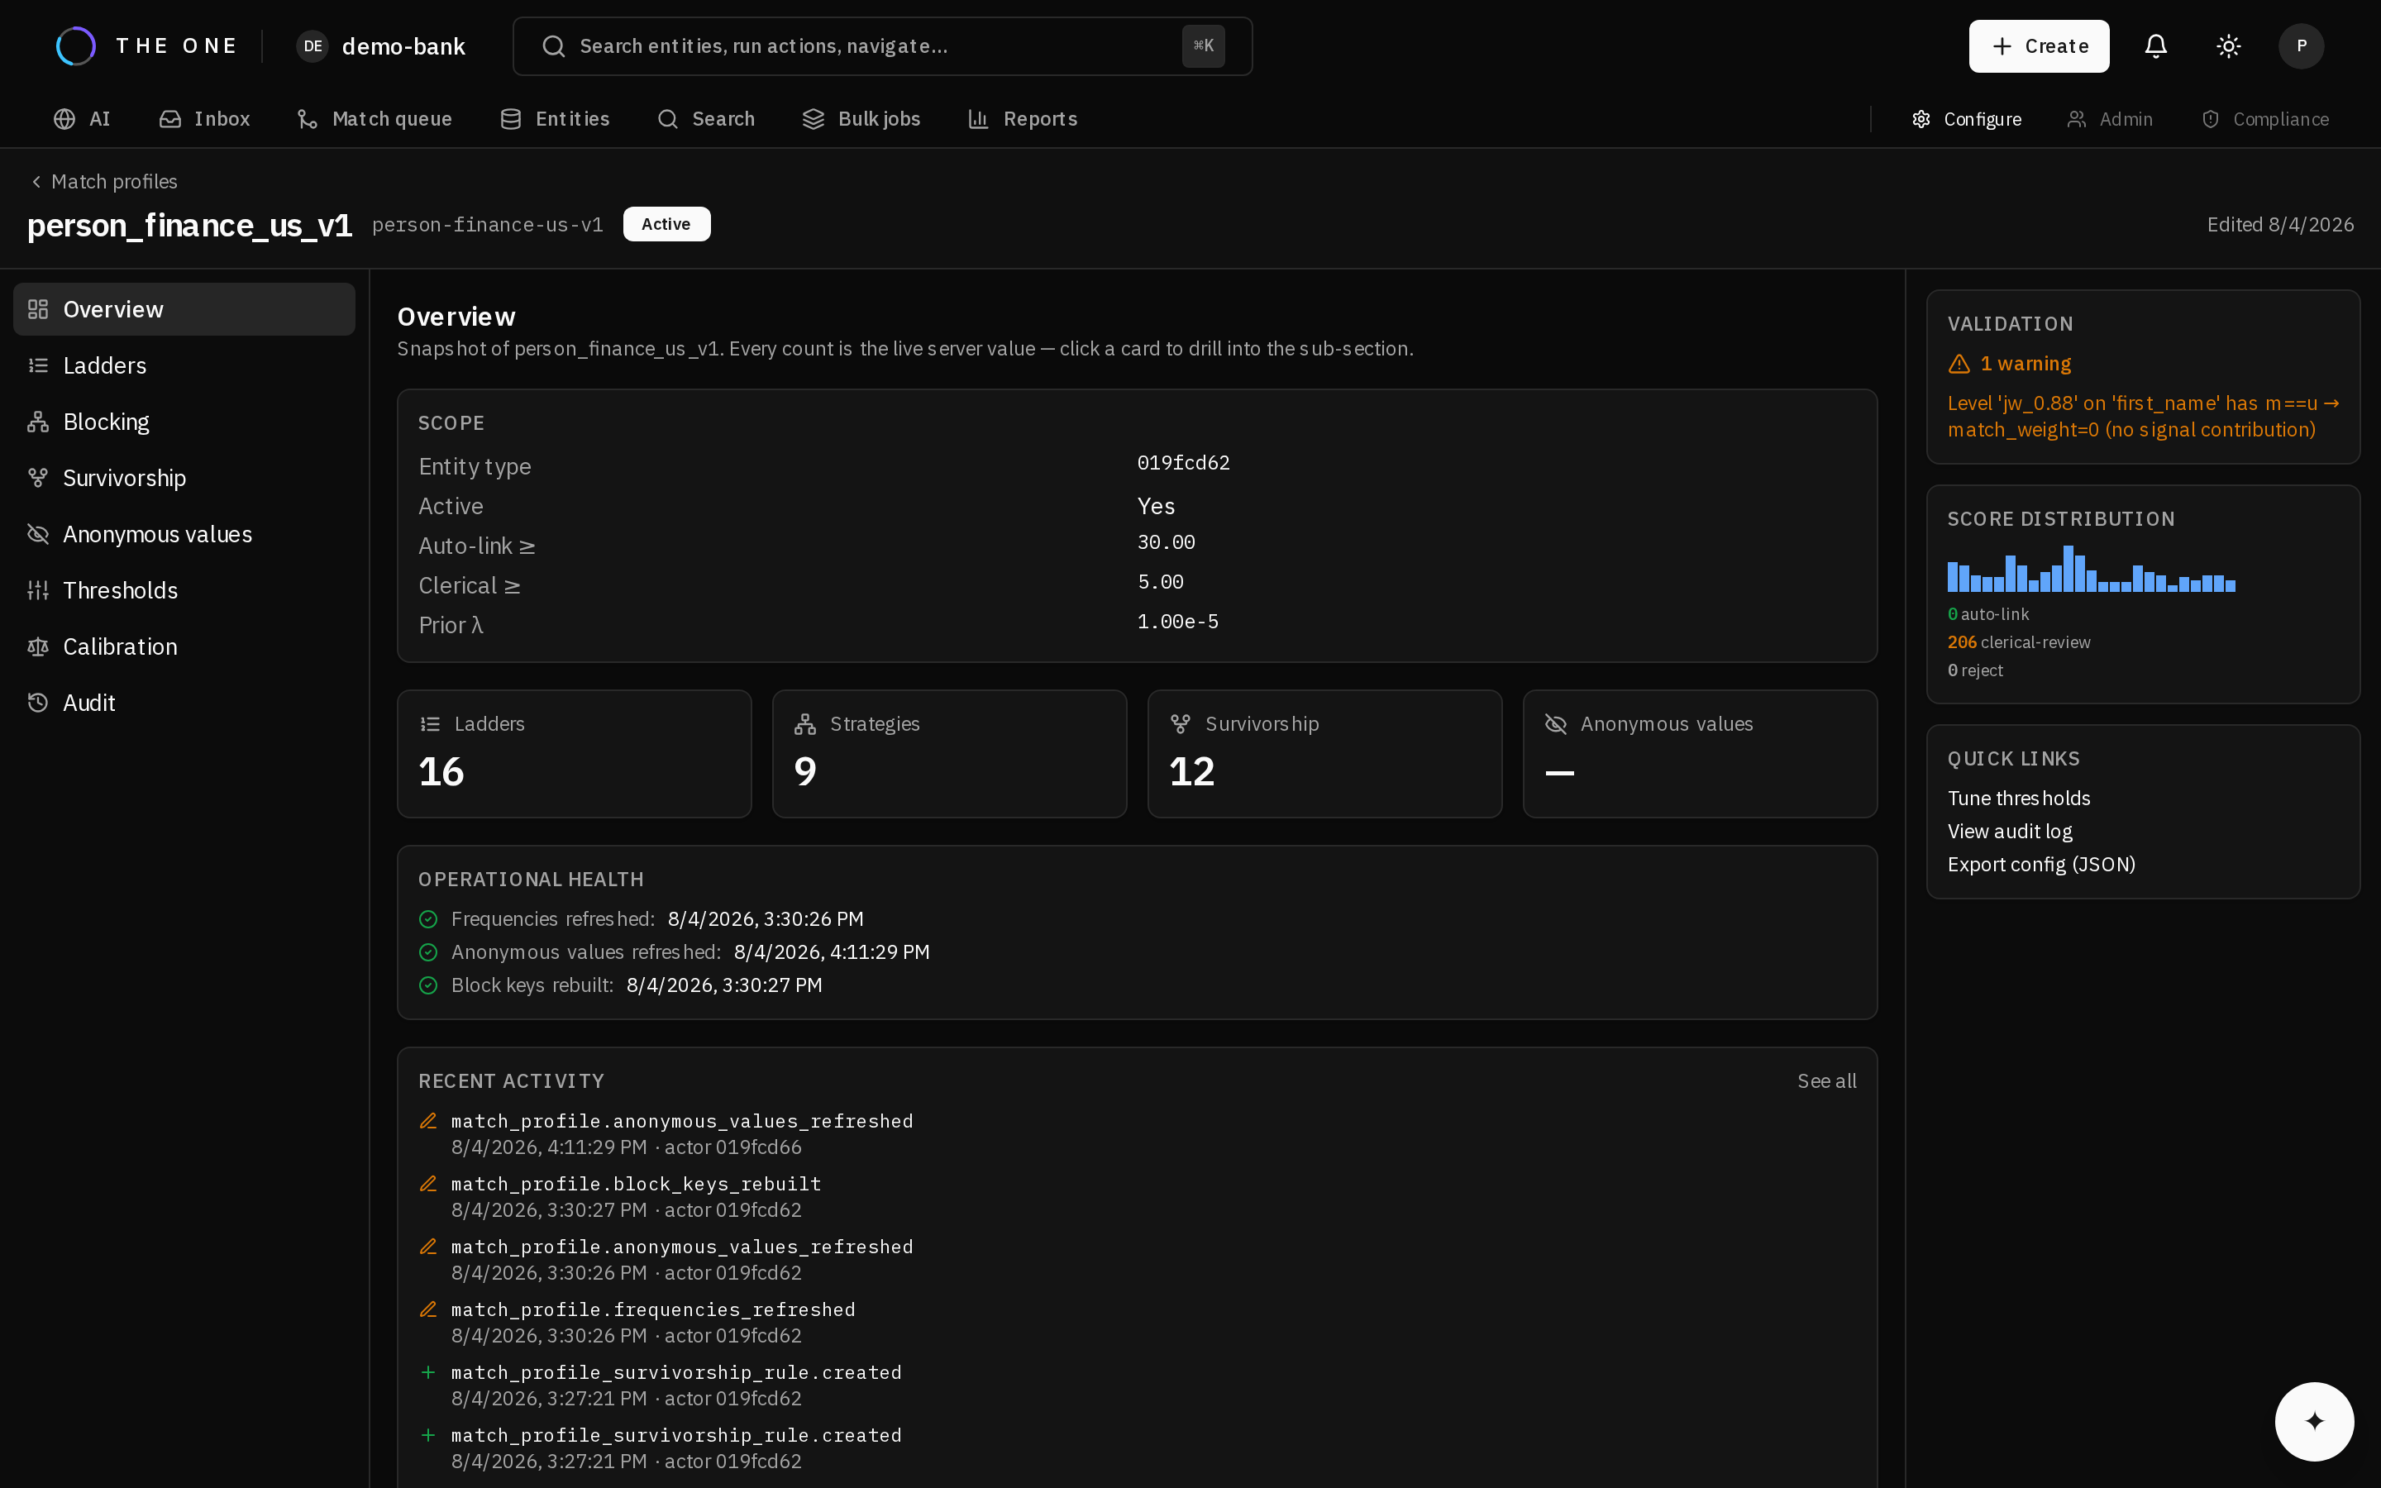Click the score distribution histogram
2381x1488 pixels.
2092,569
